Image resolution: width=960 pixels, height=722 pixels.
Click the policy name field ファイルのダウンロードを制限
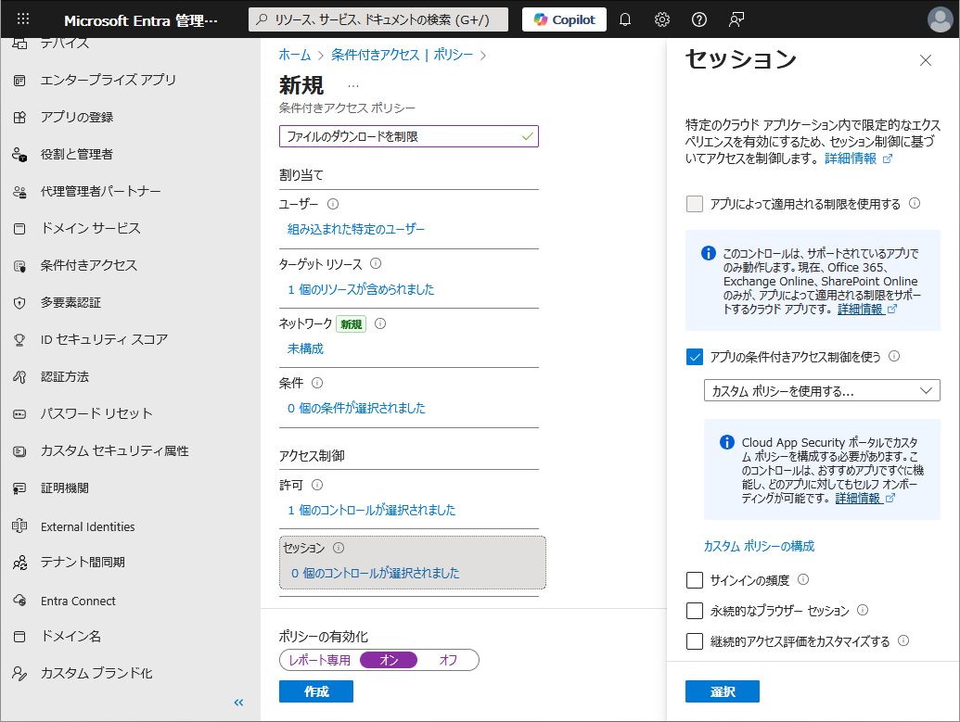point(409,136)
